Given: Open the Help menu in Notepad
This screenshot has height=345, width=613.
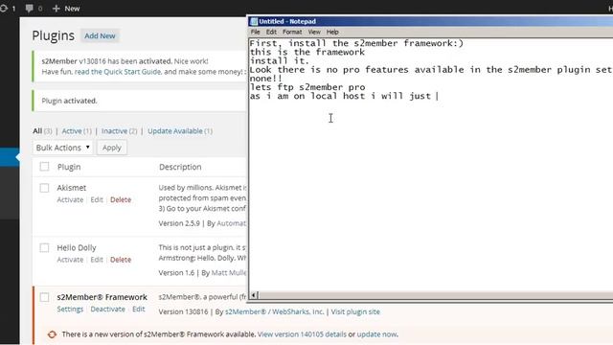Looking at the screenshot, I should pos(332,32).
